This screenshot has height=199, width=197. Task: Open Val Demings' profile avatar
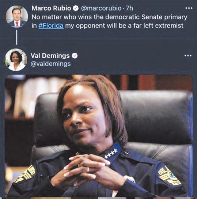coord(16,60)
